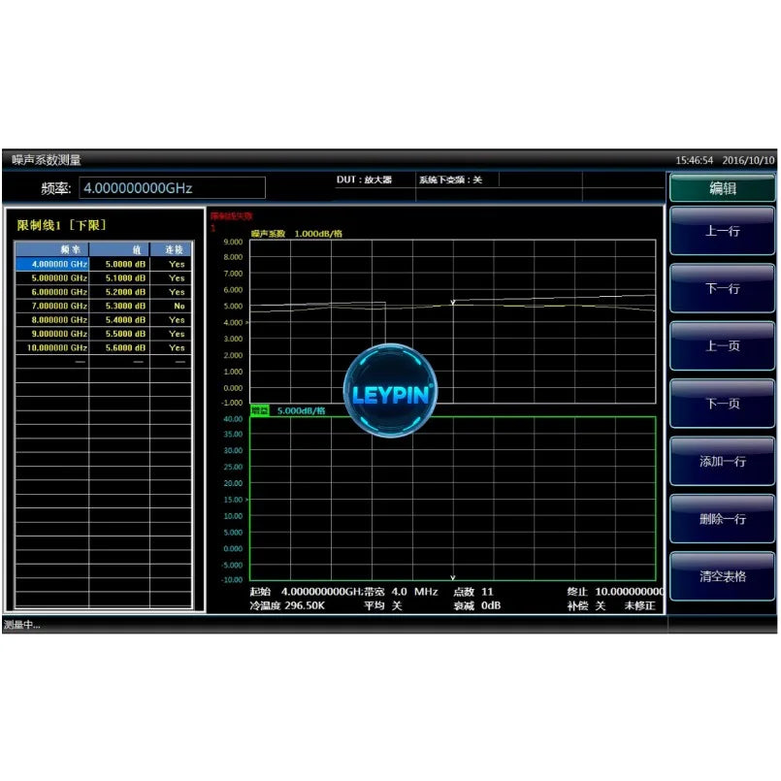Select the 5.000000 GHz frequency cell

[x=52, y=277]
